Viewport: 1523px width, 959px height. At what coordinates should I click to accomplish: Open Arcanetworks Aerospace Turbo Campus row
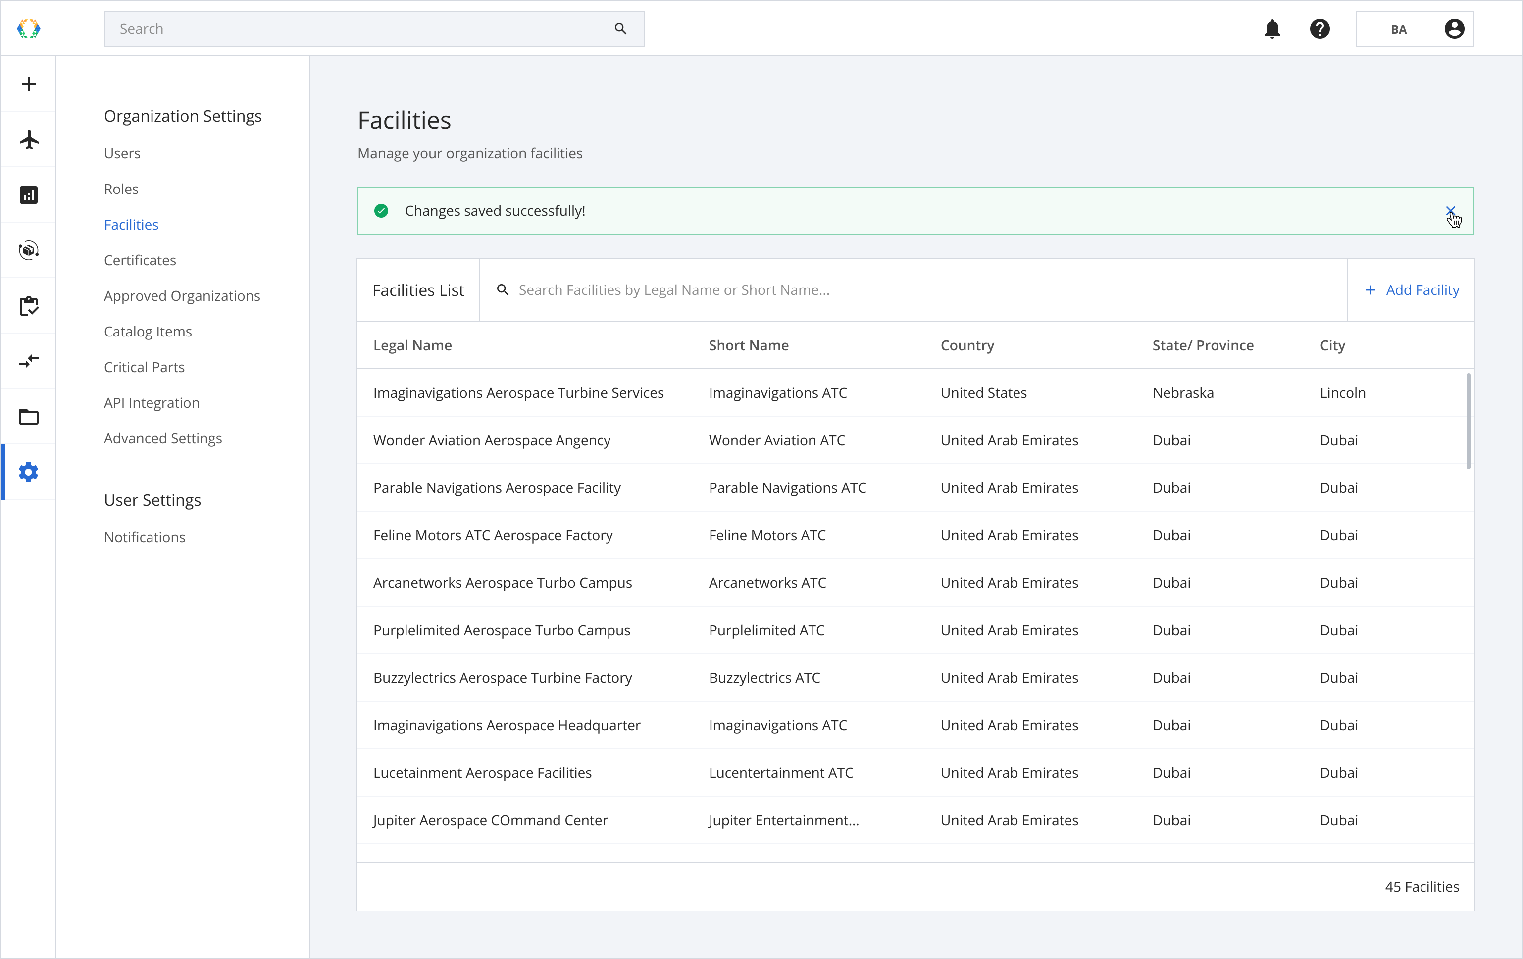click(916, 582)
